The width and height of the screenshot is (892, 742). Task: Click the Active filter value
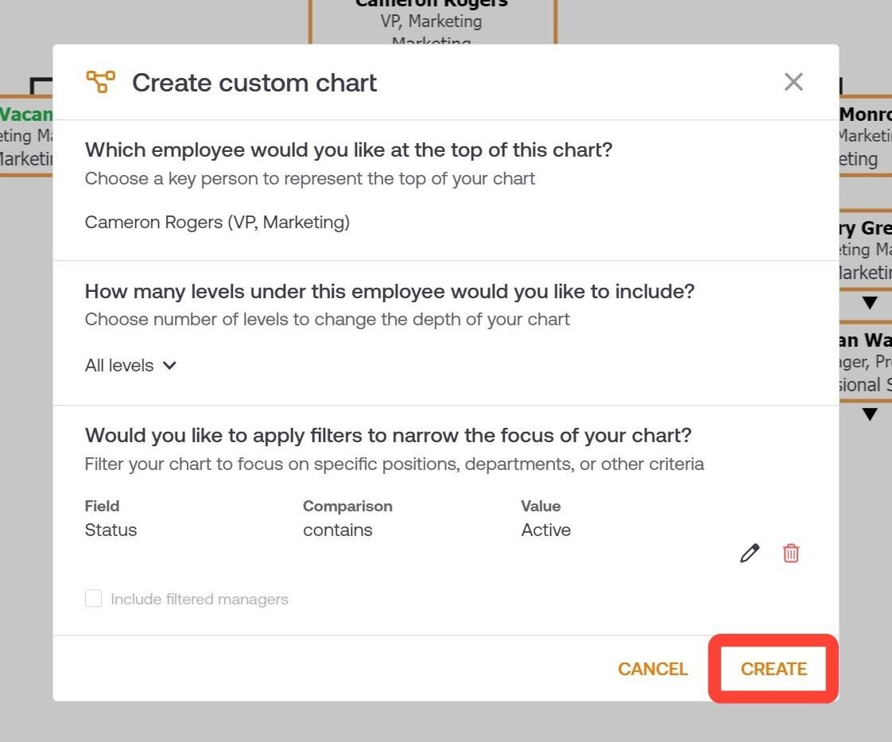545,530
